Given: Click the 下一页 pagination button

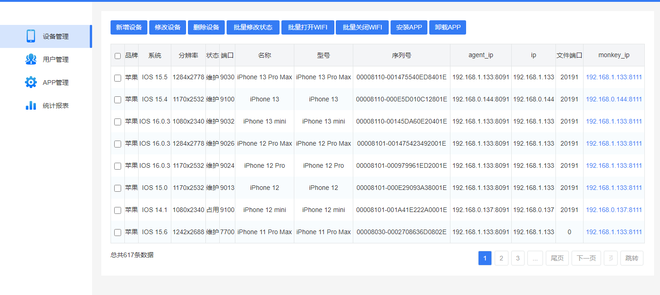Looking at the screenshot, I should tap(586, 258).
